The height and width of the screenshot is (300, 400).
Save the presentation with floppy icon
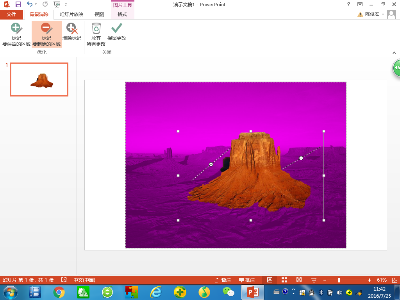(18, 4)
